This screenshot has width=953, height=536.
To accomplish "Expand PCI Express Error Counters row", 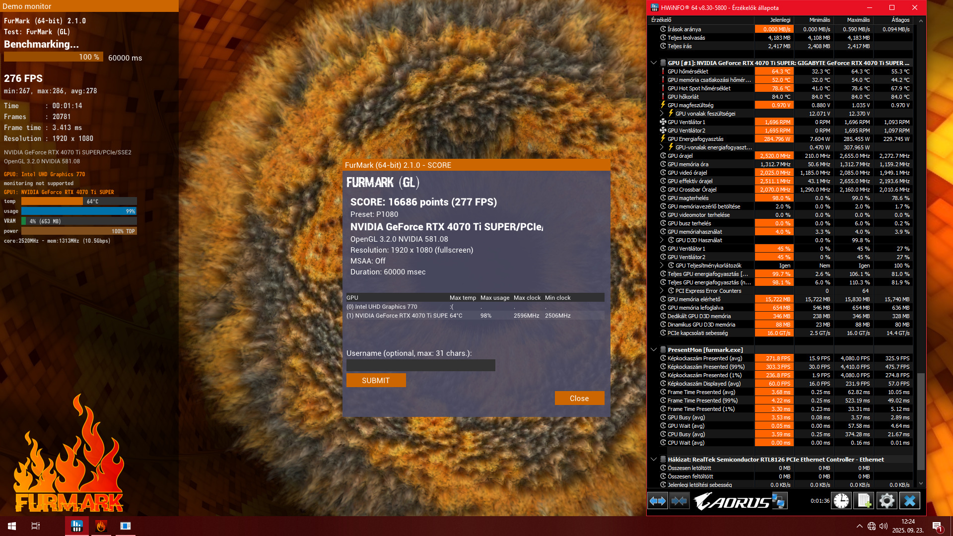I will pyautogui.click(x=662, y=291).
